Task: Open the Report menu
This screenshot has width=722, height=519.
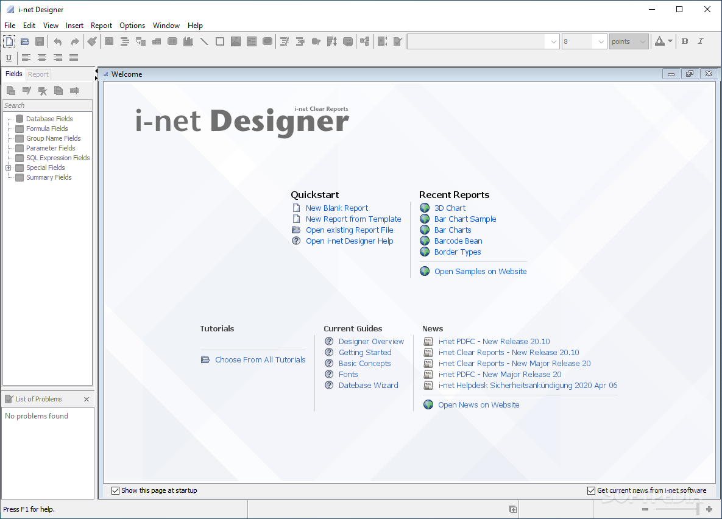Action: pos(101,26)
